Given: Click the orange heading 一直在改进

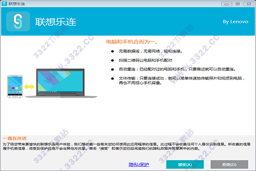Looking at the screenshot, I should (x=15, y=139).
